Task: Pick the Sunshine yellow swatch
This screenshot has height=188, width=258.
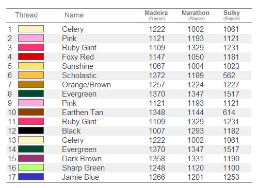Action: pos(31,66)
